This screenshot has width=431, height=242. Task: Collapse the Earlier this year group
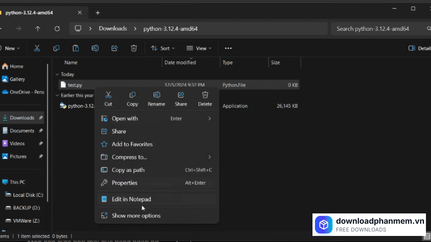57,95
